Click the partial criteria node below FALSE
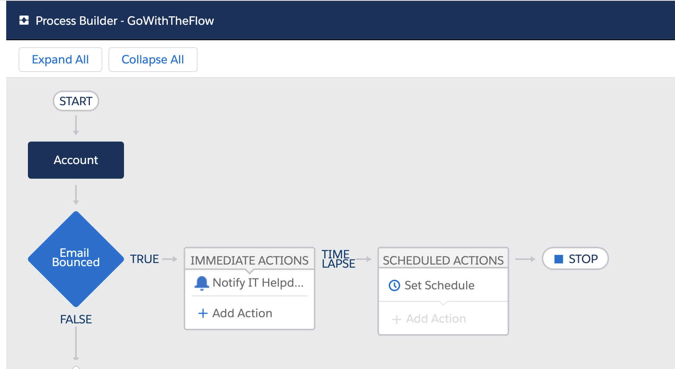The image size is (675, 369). (x=76, y=367)
